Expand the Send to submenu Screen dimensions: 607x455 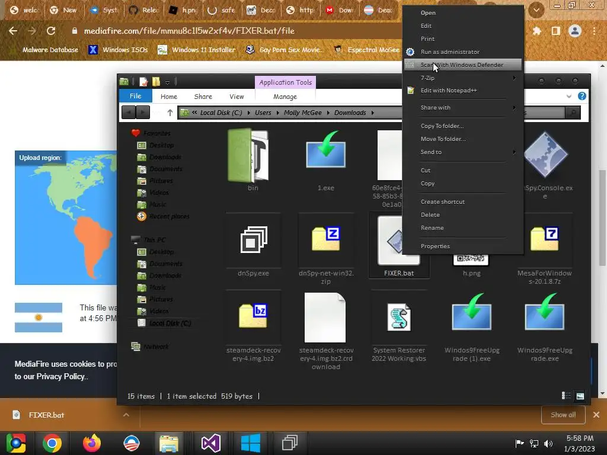(x=462, y=152)
